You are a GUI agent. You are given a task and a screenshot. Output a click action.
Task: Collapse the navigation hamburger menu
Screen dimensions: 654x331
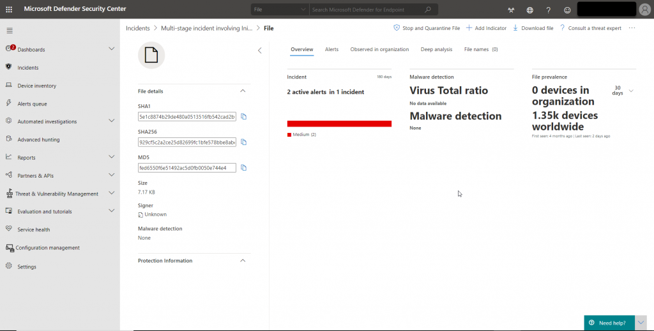[10, 31]
